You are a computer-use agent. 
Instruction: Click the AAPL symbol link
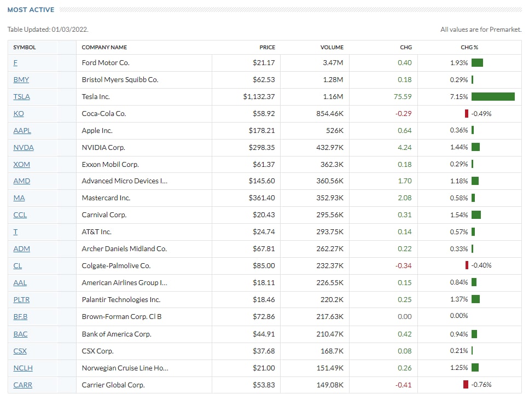pos(22,131)
